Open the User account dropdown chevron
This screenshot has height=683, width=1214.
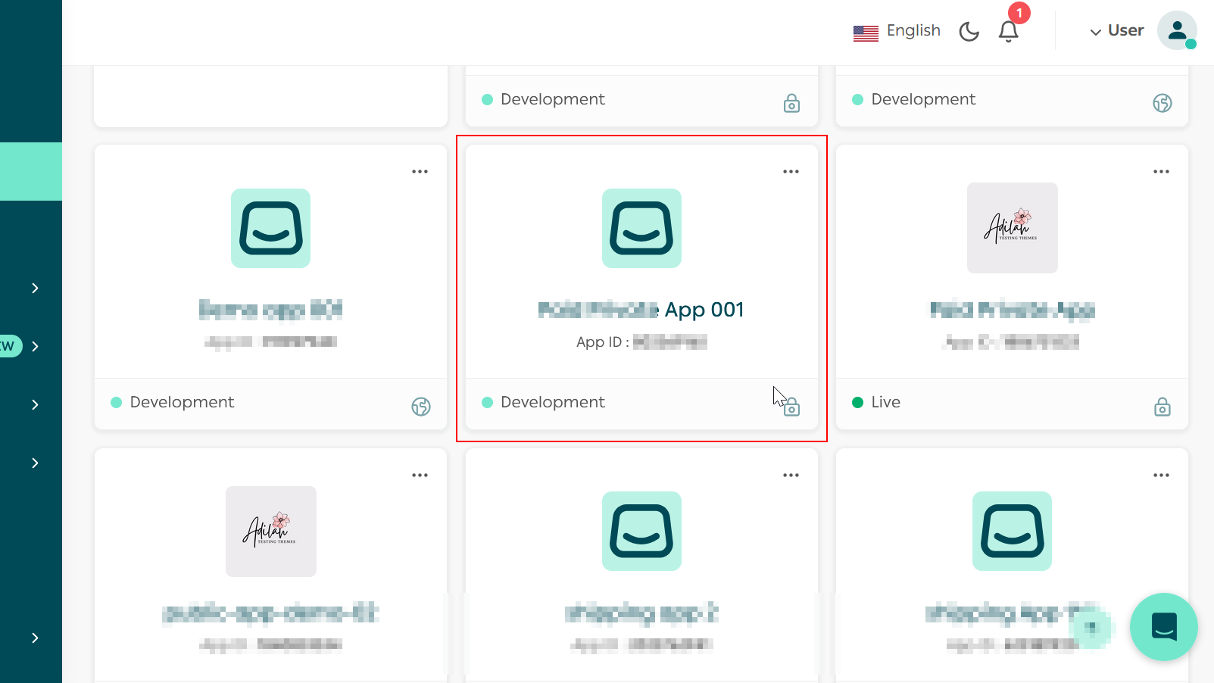click(x=1094, y=32)
